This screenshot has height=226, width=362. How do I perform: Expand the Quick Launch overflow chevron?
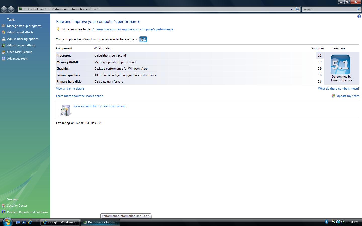point(37,221)
